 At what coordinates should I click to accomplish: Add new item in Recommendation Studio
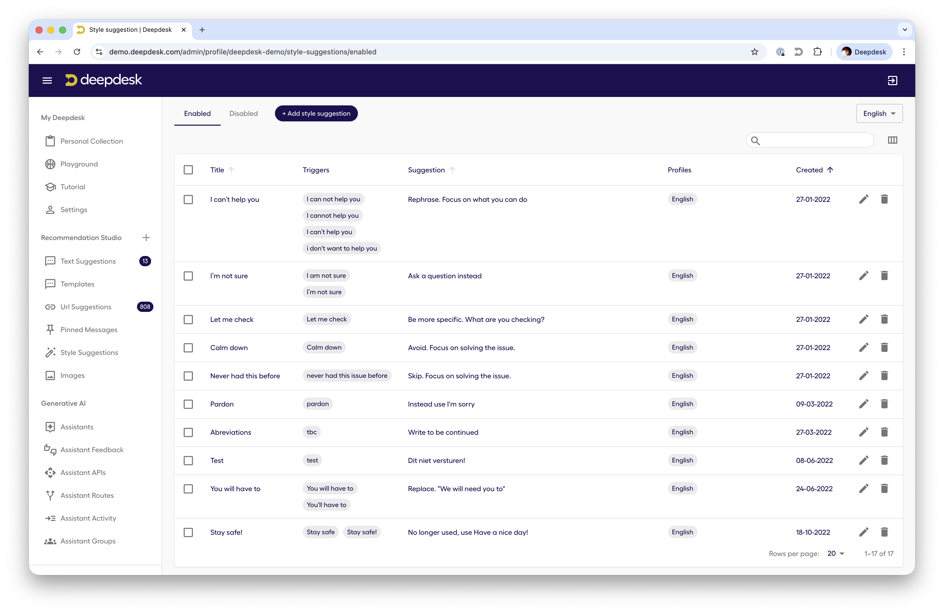[146, 238]
